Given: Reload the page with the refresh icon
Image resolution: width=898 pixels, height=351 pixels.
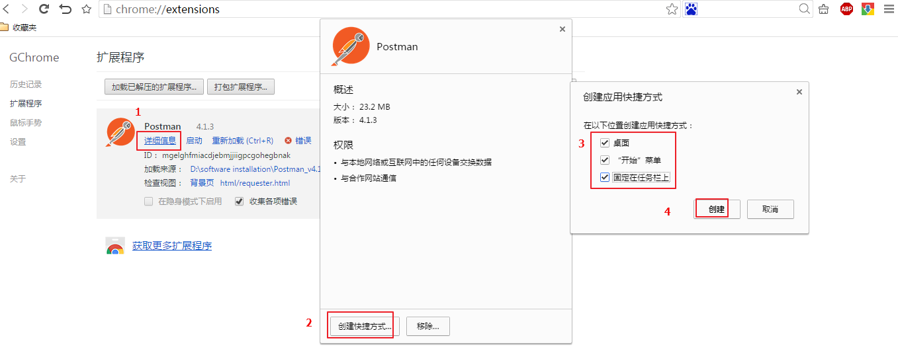Looking at the screenshot, I should click(x=44, y=9).
